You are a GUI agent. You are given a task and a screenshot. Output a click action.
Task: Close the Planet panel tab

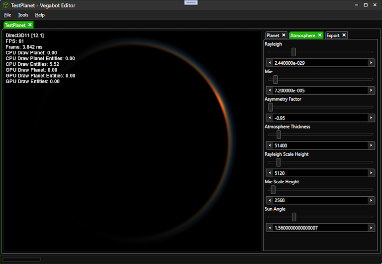(284, 35)
